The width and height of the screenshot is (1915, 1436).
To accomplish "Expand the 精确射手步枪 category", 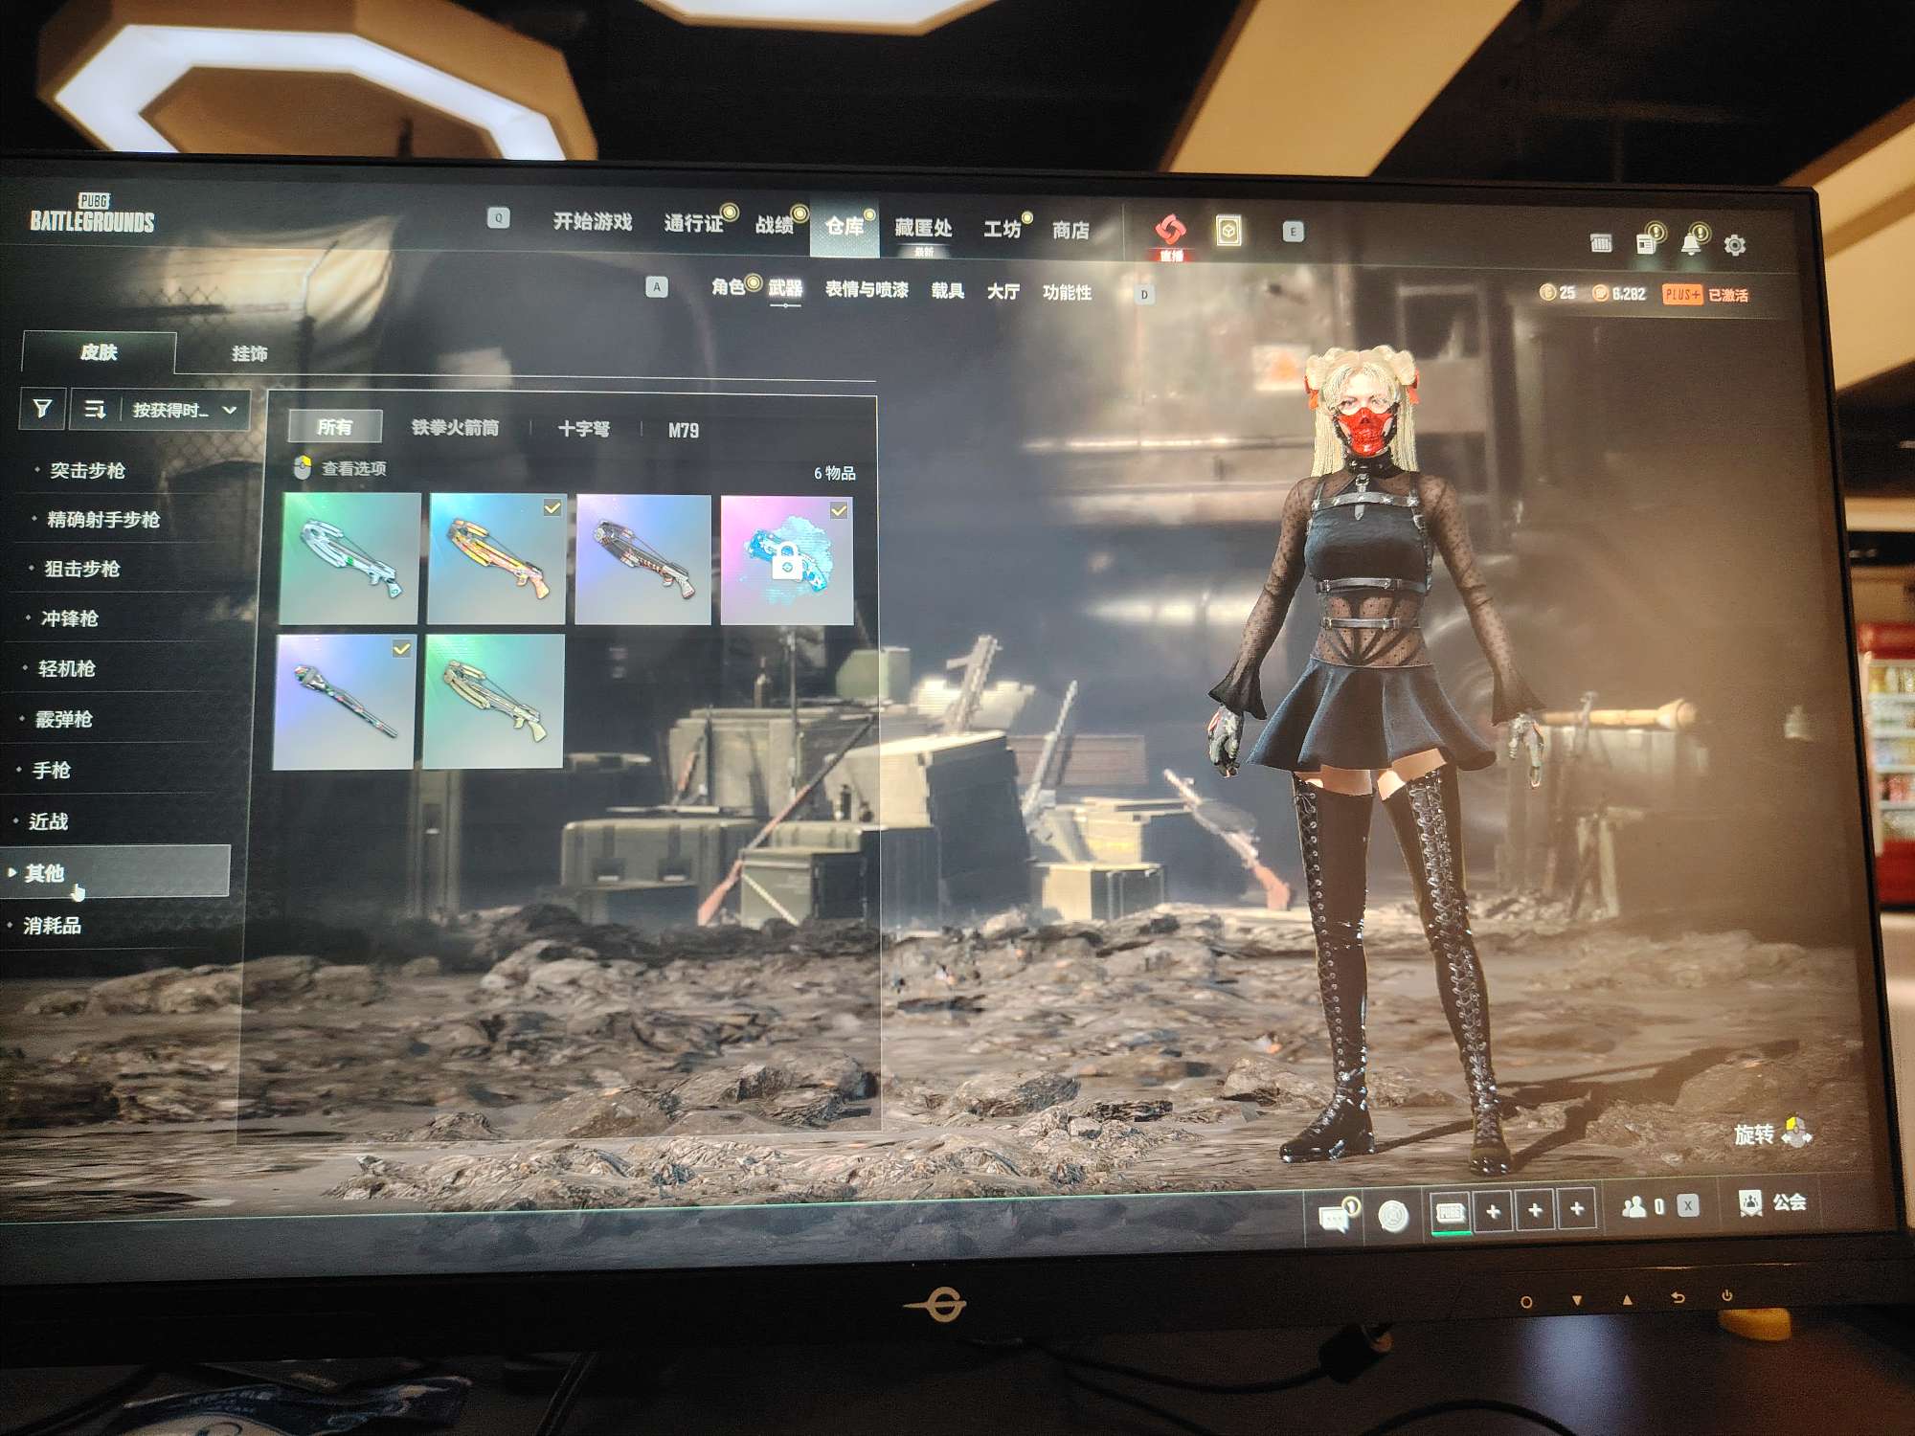I will (102, 519).
